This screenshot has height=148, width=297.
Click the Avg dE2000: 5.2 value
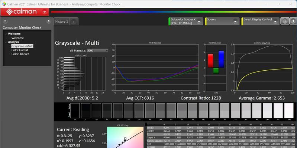82,98
